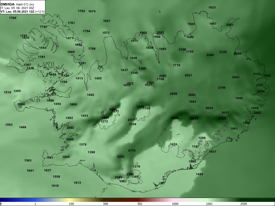The image size is (275, 206).
Task: Click the '2500' label on the color scale
Action: [243, 204]
